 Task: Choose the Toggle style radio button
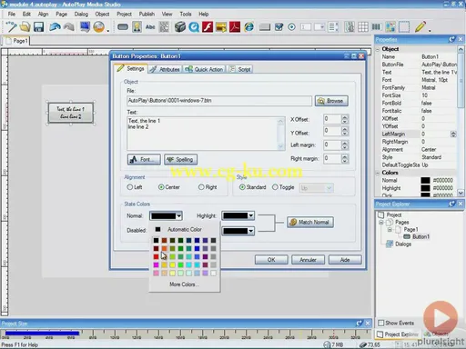coord(275,187)
